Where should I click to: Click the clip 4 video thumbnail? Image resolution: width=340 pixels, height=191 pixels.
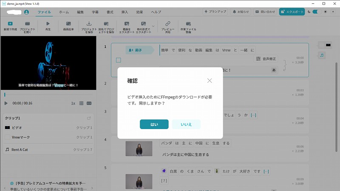(x=139, y=149)
